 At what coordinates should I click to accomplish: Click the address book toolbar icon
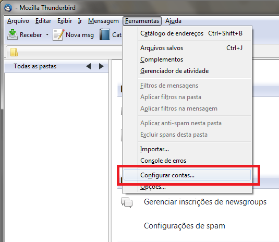105,34
